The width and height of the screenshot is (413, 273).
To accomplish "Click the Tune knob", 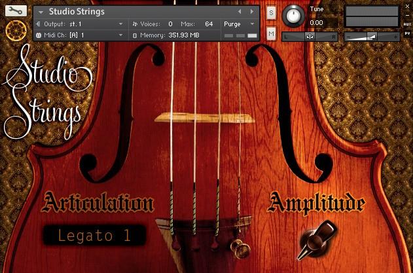I will tap(293, 16).
